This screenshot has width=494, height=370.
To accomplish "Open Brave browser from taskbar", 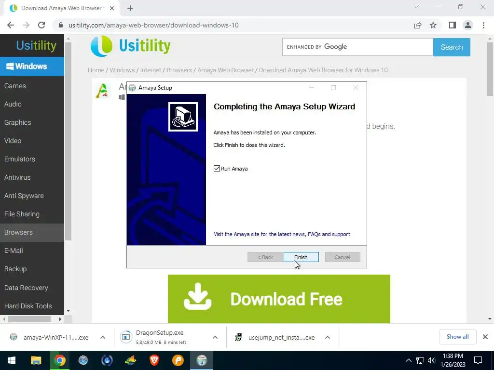I will point(154,360).
